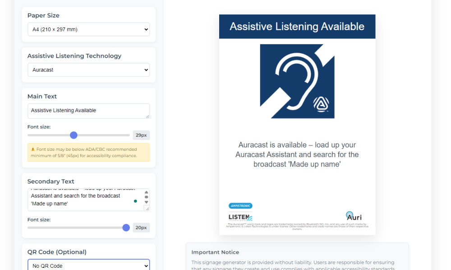This screenshot has width=451, height=270.
Task: Open the QR Code dropdown set to No QR Code
Action: pos(88,265)
